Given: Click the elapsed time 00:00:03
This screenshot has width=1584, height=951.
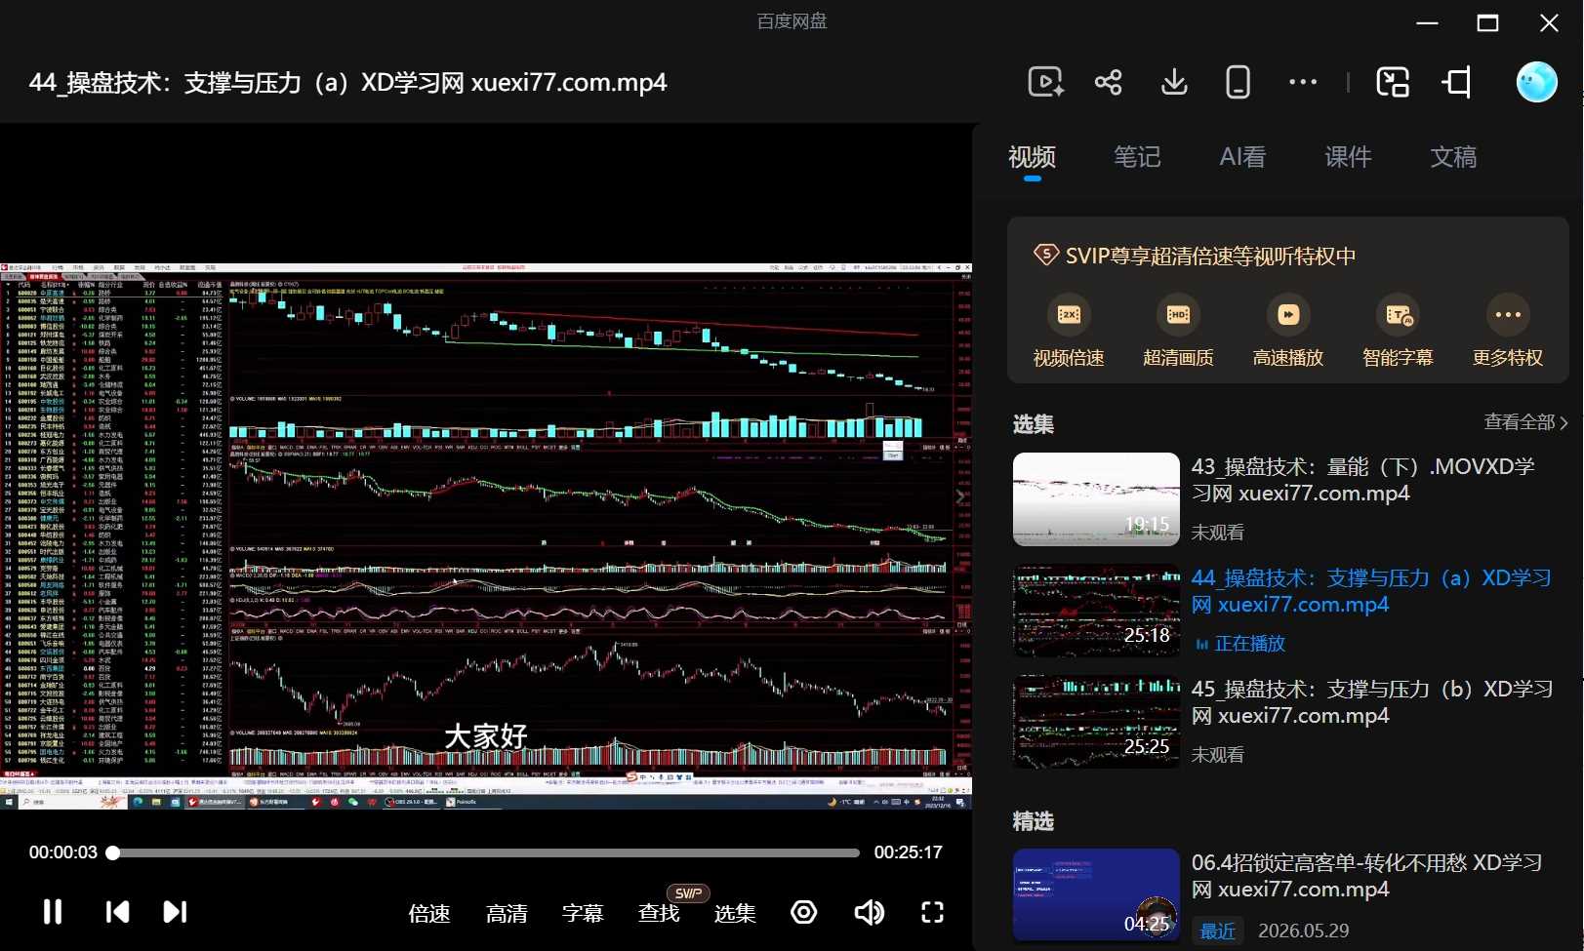Looking at the screenshot, I should point(63,852).
